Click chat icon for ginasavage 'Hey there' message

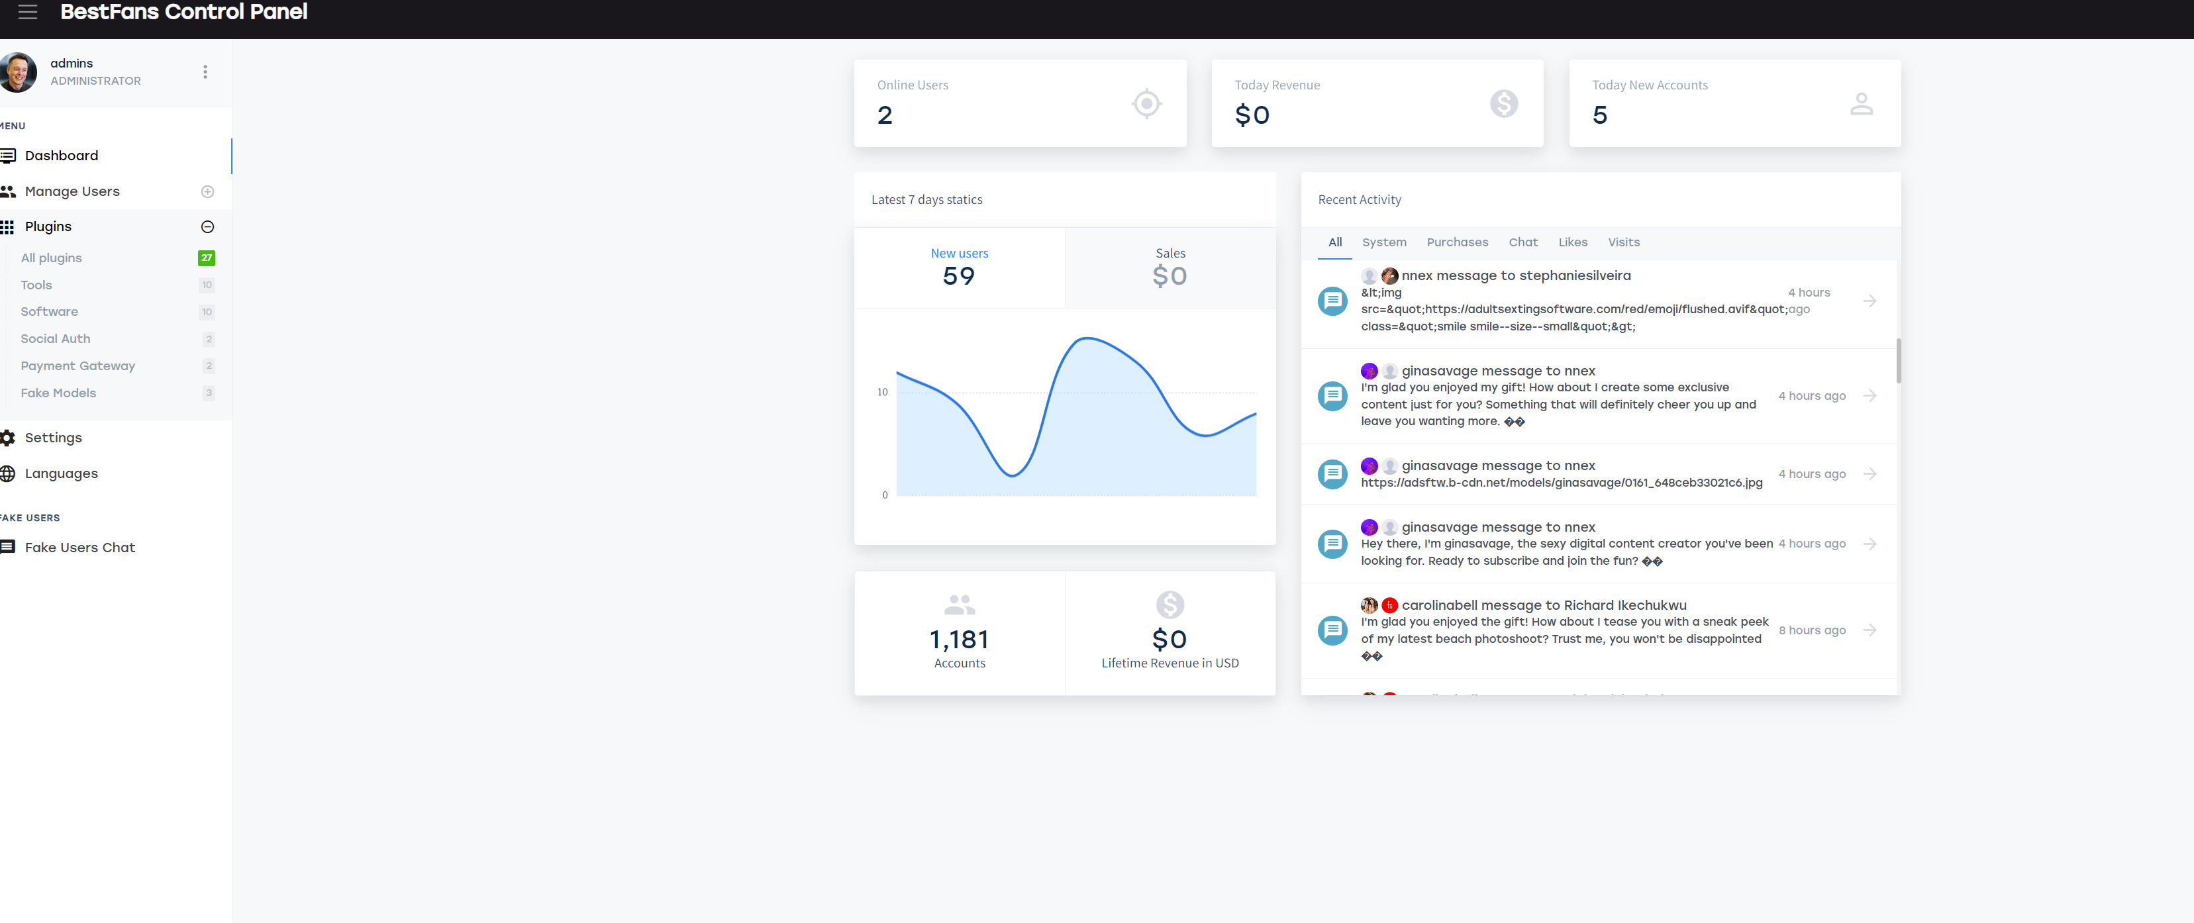1333,544
